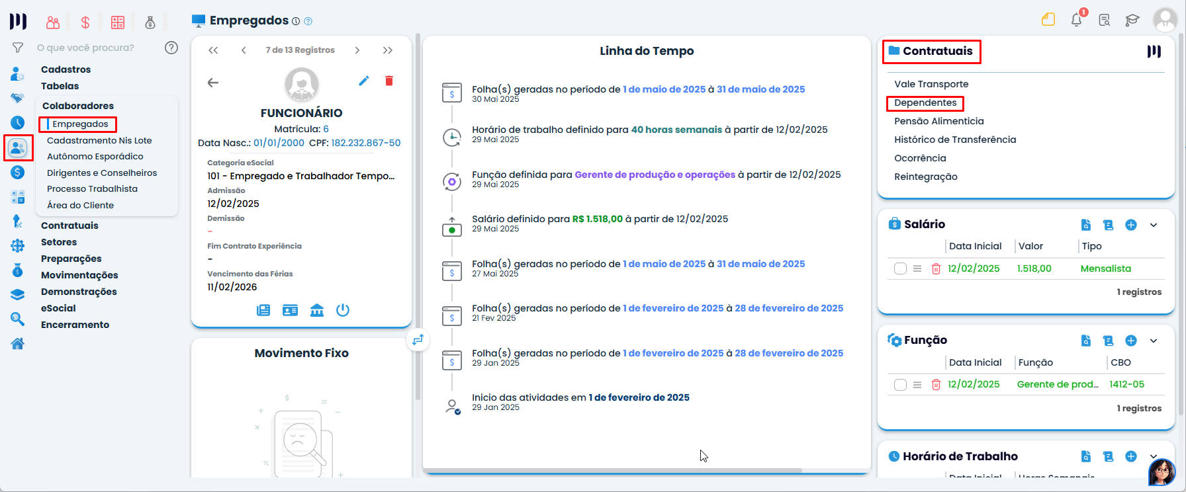Go to the next record arrow

357,50
